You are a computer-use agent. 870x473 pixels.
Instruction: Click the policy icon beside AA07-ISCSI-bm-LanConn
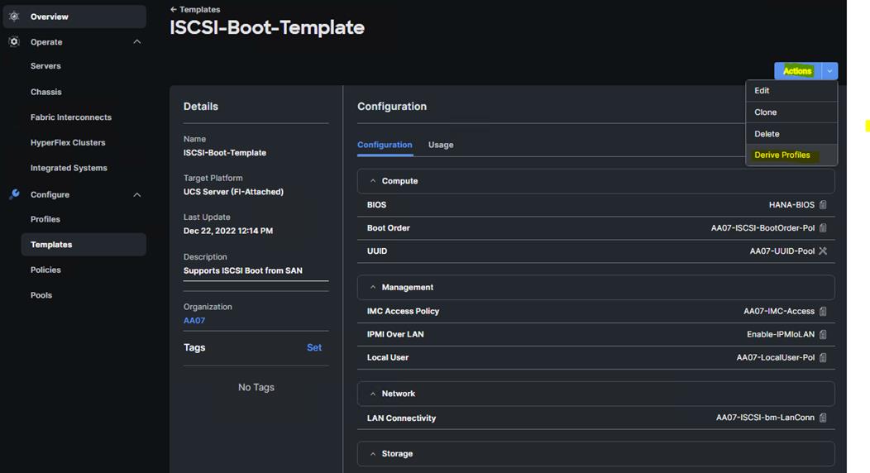823,418
